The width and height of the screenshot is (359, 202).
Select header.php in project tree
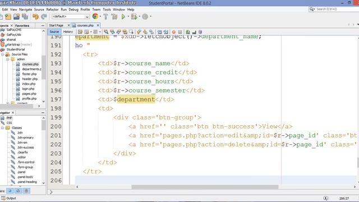[x=30, y=79]
